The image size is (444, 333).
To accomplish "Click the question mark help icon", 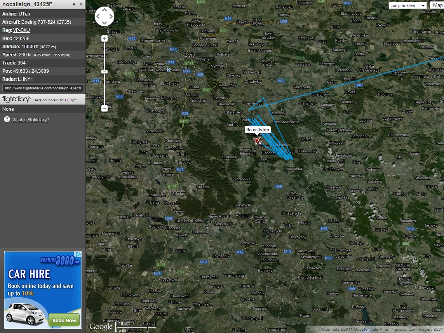I will 7,119.
